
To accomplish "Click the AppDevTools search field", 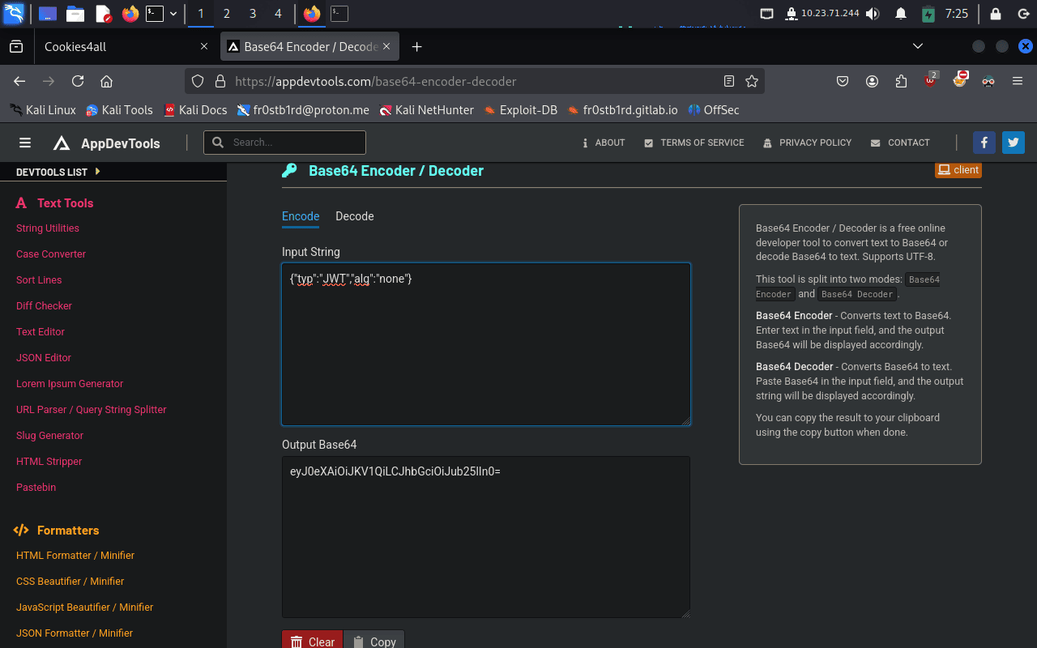I will [284, 143].
